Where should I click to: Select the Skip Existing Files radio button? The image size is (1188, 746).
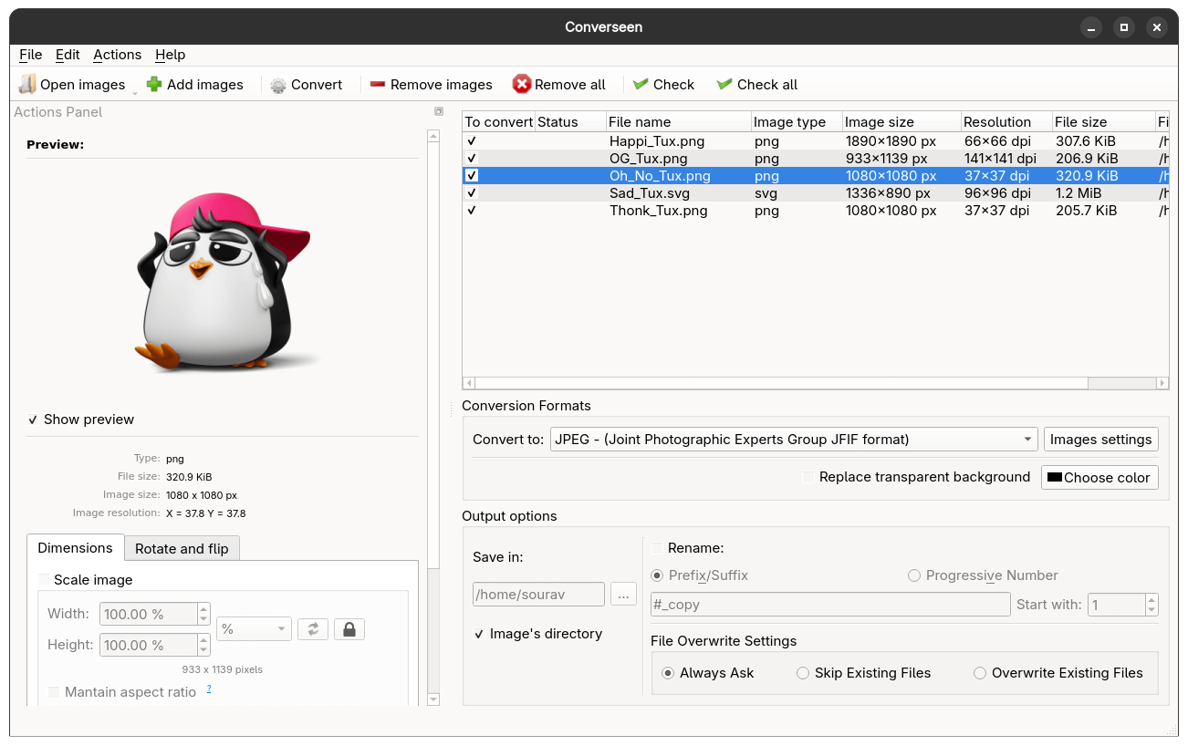click(803, 673)
